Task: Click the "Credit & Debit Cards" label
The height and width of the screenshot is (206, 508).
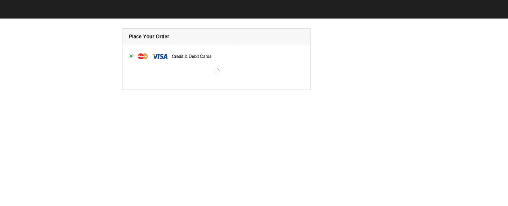Action: (x=191, y=57)
